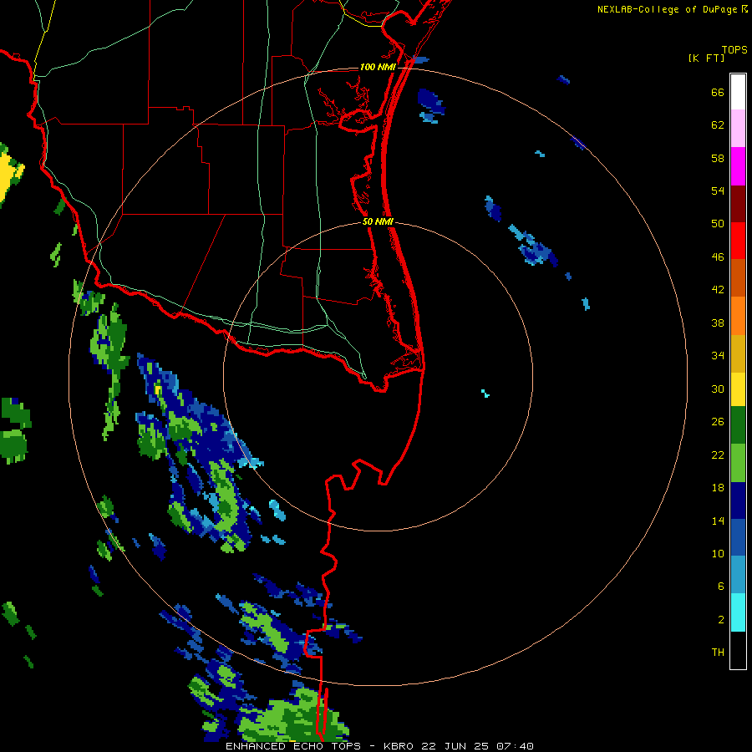Click the 26 legend value
The width and height of the screenshot is (752, 752).
pos(718,422)
